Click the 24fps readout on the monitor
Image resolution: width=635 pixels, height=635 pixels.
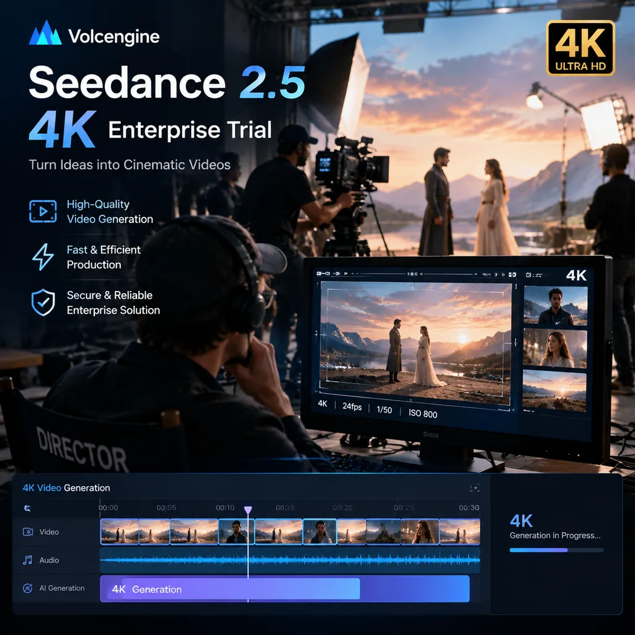pos(352,406)
